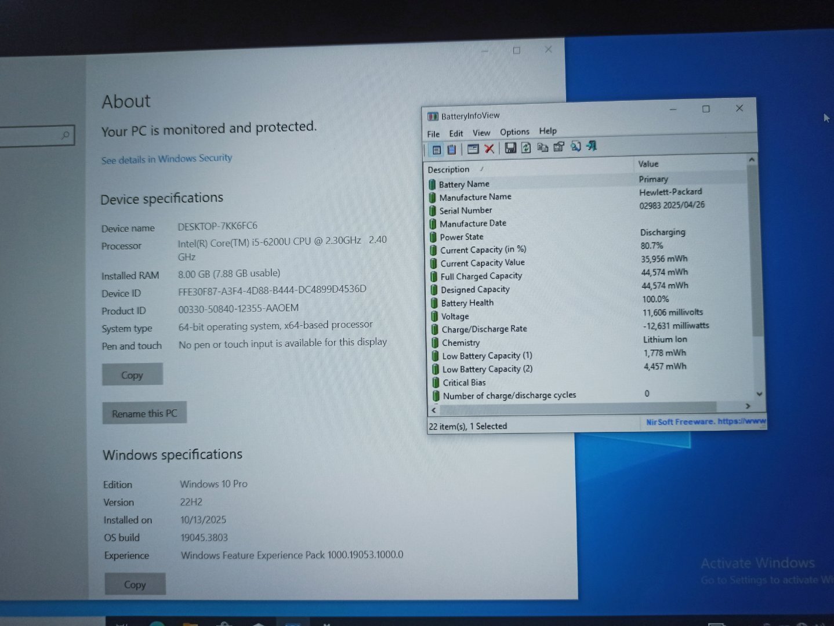
Task: Click the battery icon beside Manufacture Name
Action: tap(433, 198)
